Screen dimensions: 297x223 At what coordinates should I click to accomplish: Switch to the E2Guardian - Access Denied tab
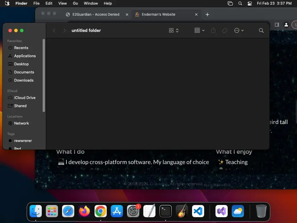tap(96, 15)
